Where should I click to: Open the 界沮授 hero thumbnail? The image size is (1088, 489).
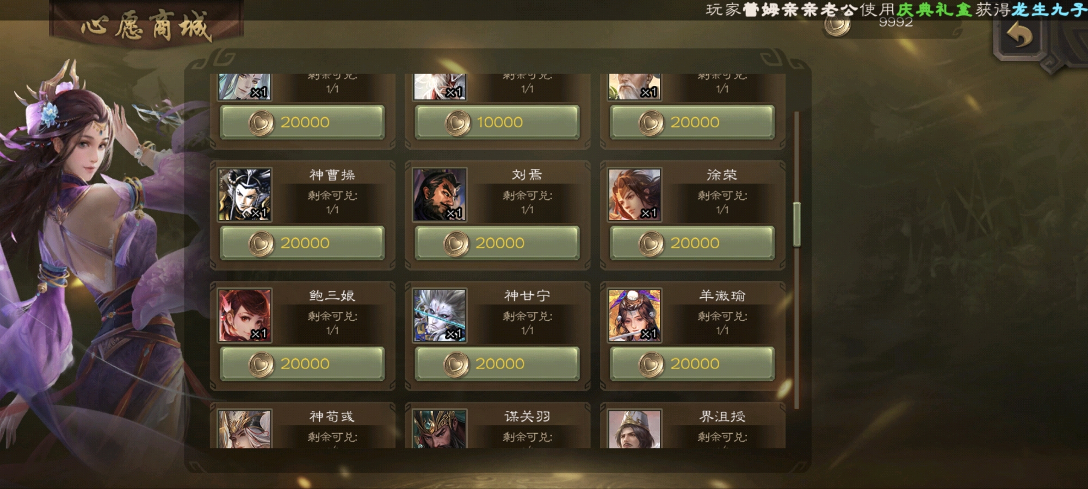tap(635, 429)
